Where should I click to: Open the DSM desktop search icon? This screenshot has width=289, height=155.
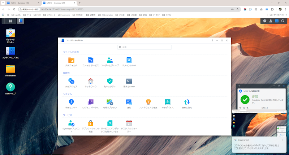(283, 21)
